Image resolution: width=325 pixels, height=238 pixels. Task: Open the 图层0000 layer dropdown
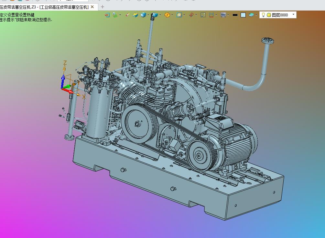[293, 14]
